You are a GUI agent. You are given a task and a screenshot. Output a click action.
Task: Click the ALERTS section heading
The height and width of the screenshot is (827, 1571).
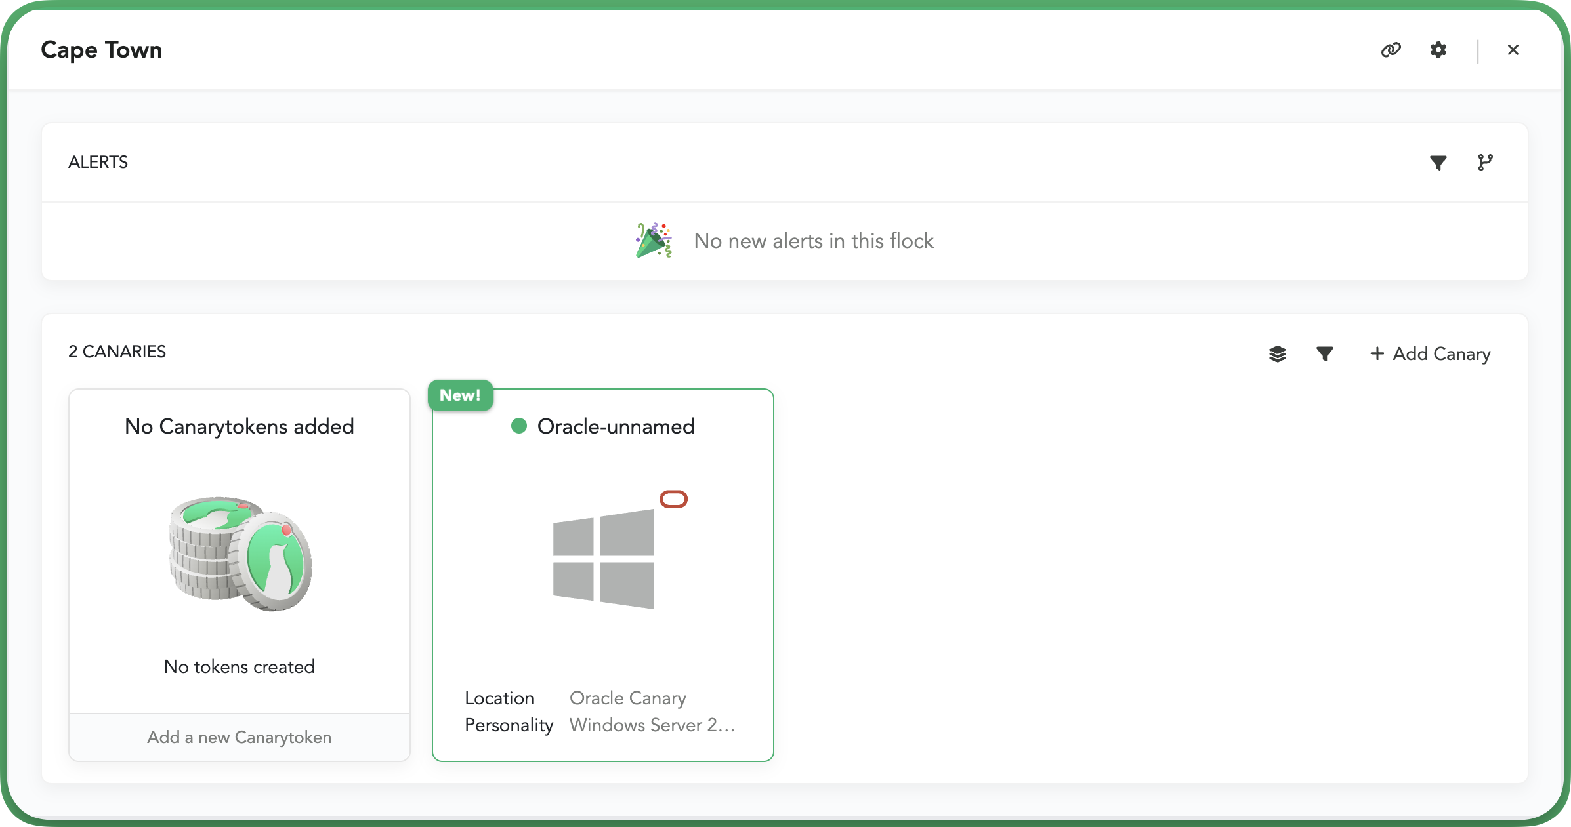[98, 162]
